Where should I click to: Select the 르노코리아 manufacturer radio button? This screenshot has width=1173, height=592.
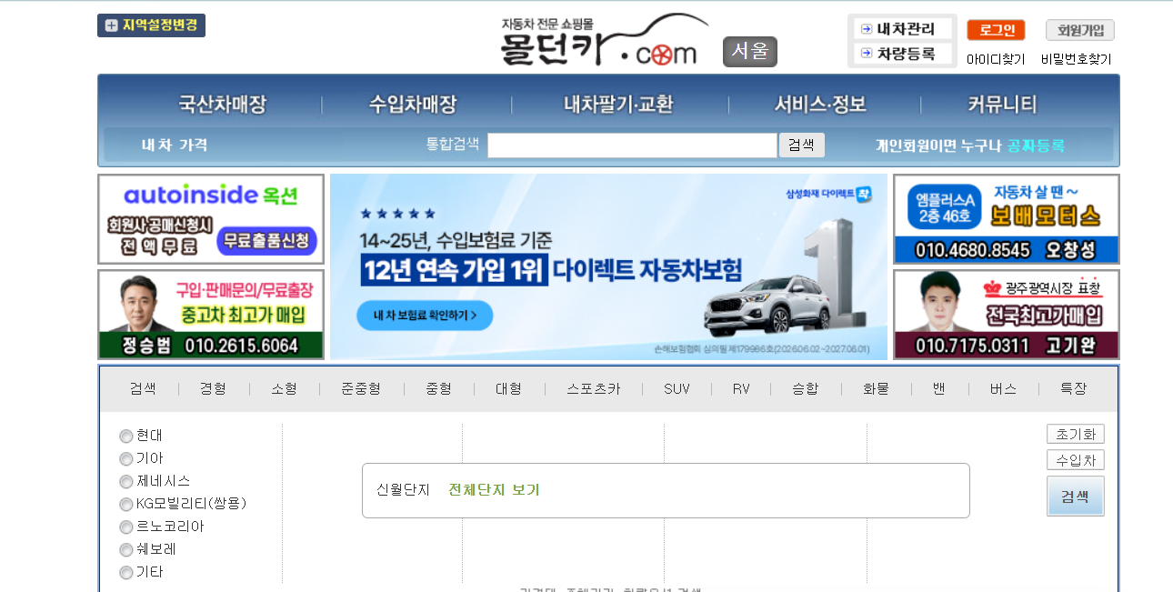tap(126, 527)
